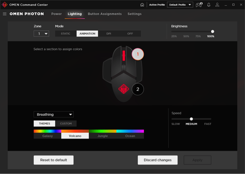Viewport: 245px width, 174px height.
Task: Click the Brightness slider handle
Action: pyautogui.click(x=213, y=32)
